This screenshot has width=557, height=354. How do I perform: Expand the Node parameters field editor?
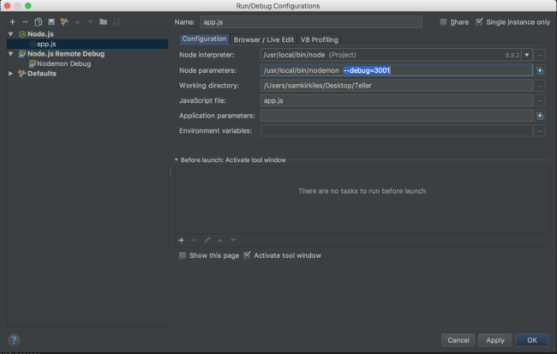[x=540, y=70]
